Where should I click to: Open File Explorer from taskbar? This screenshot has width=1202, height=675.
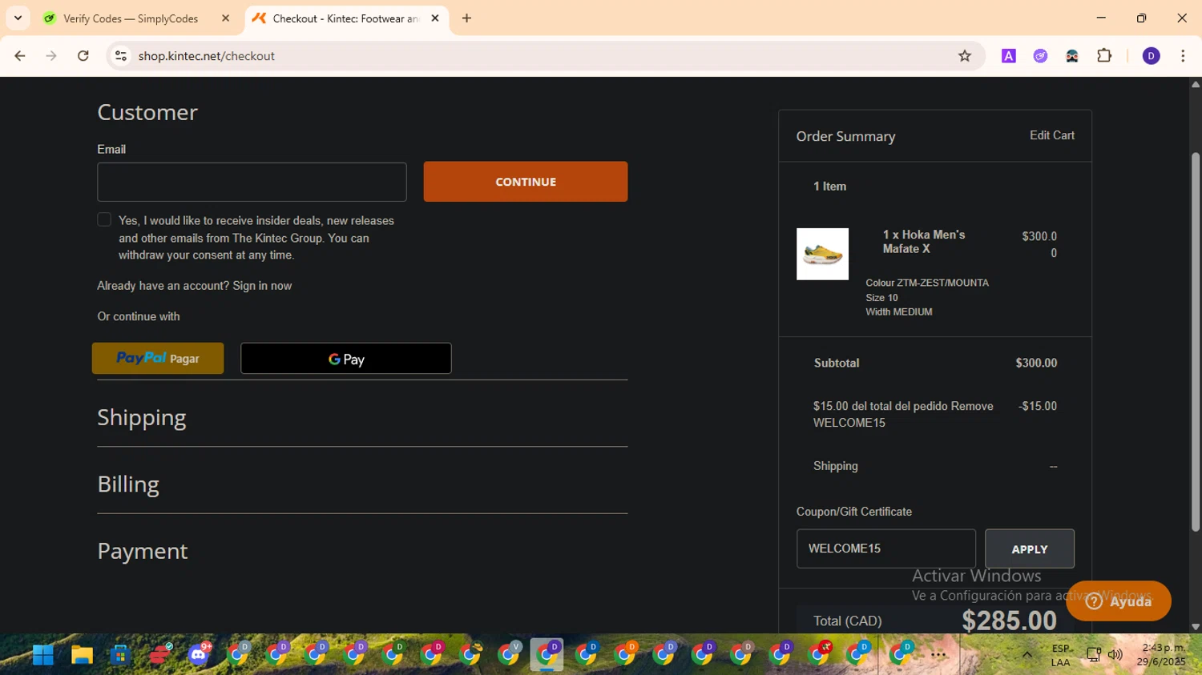click(82, 655)
